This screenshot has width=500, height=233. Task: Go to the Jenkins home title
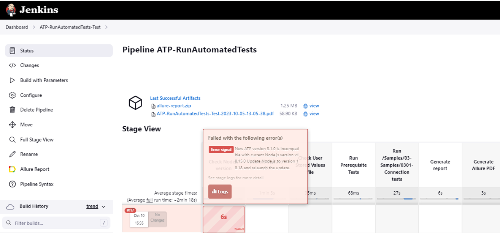[39, 10]
